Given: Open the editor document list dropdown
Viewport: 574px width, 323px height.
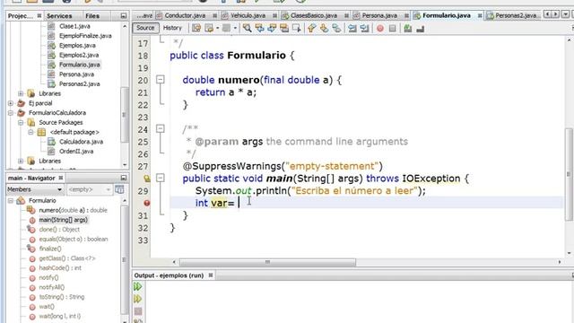Looking at the screenshot, I should [565, 14].
